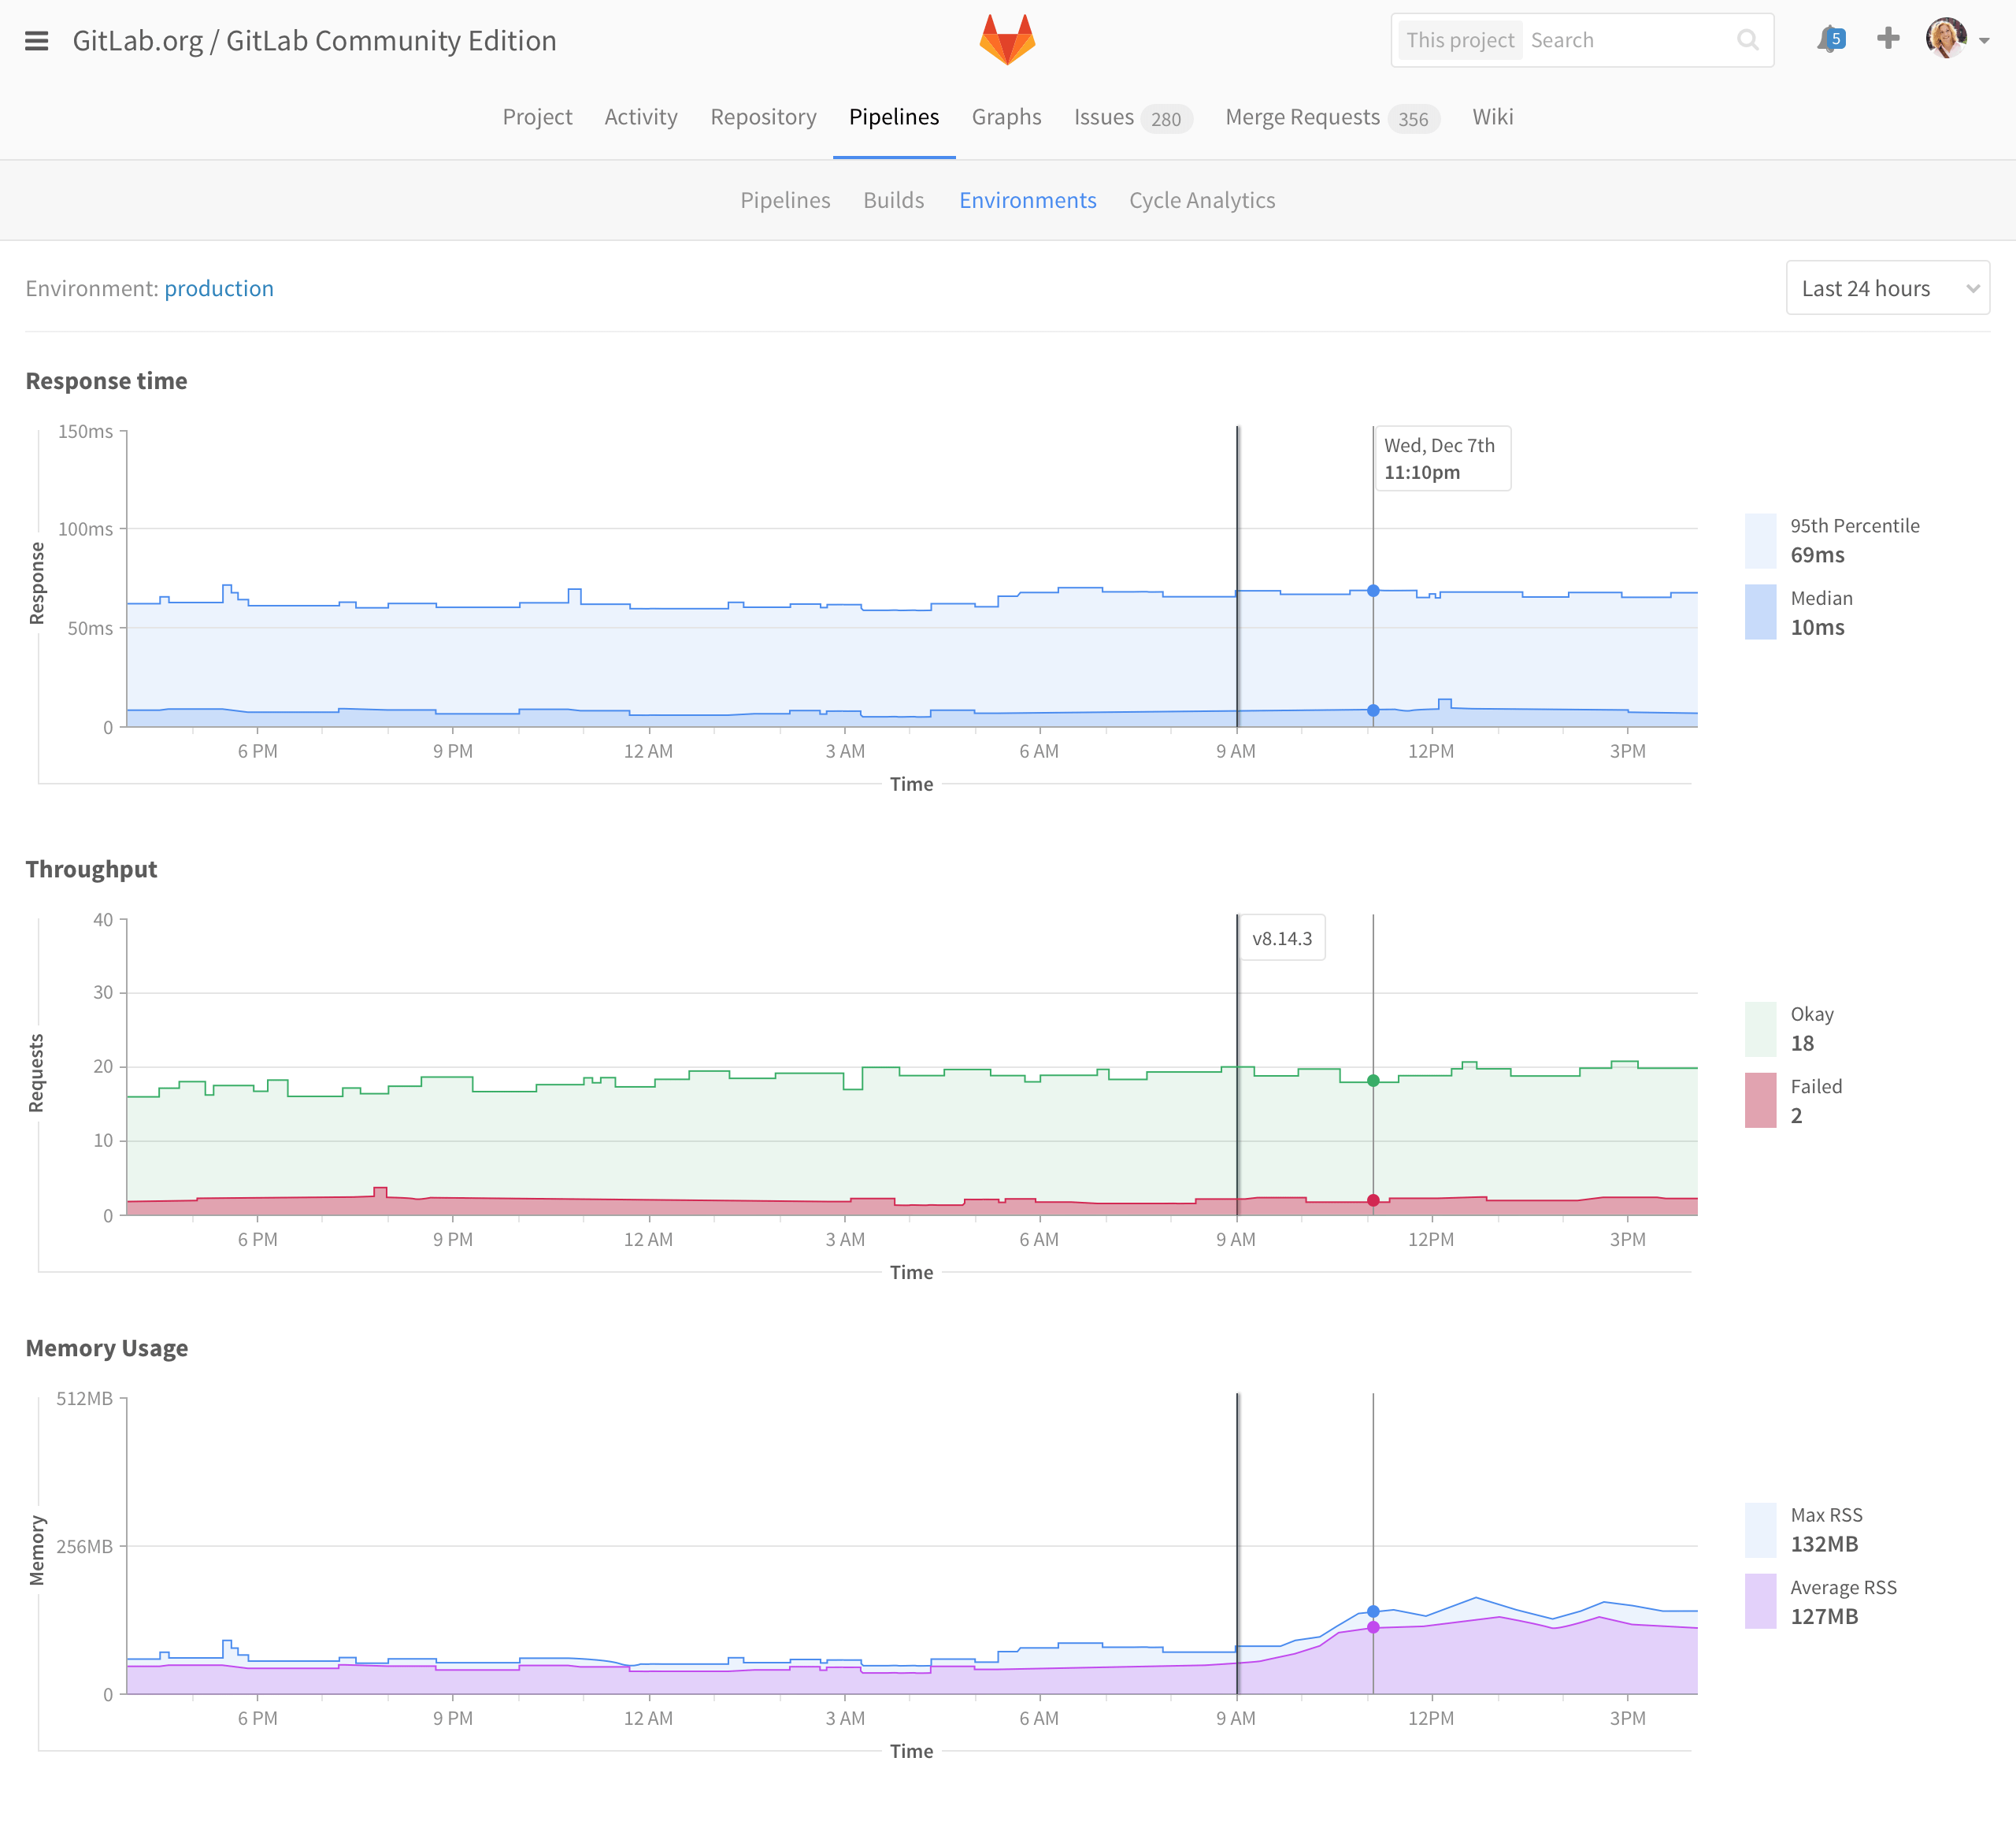Click the Throughput heading

coord(91,869)
